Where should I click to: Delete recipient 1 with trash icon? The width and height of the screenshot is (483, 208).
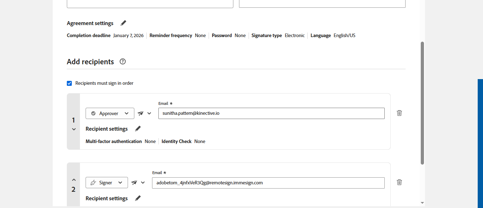click(x=399, y=113)
